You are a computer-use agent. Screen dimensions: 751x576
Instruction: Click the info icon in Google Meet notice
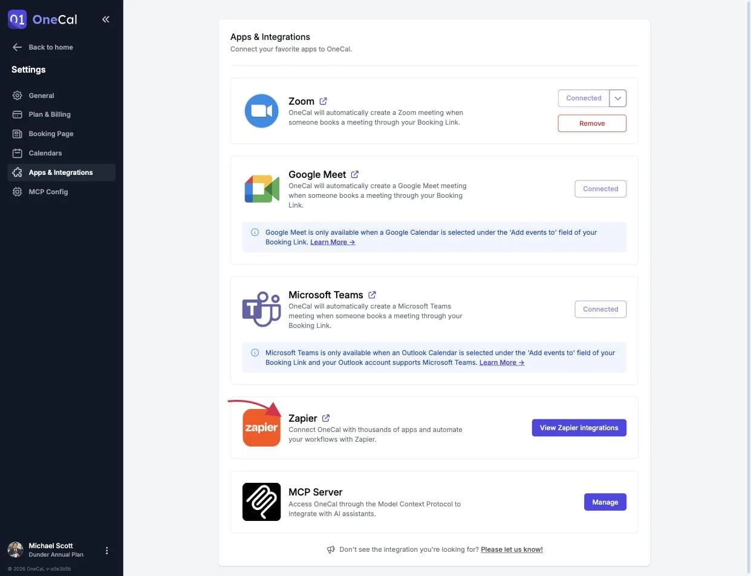255,232
